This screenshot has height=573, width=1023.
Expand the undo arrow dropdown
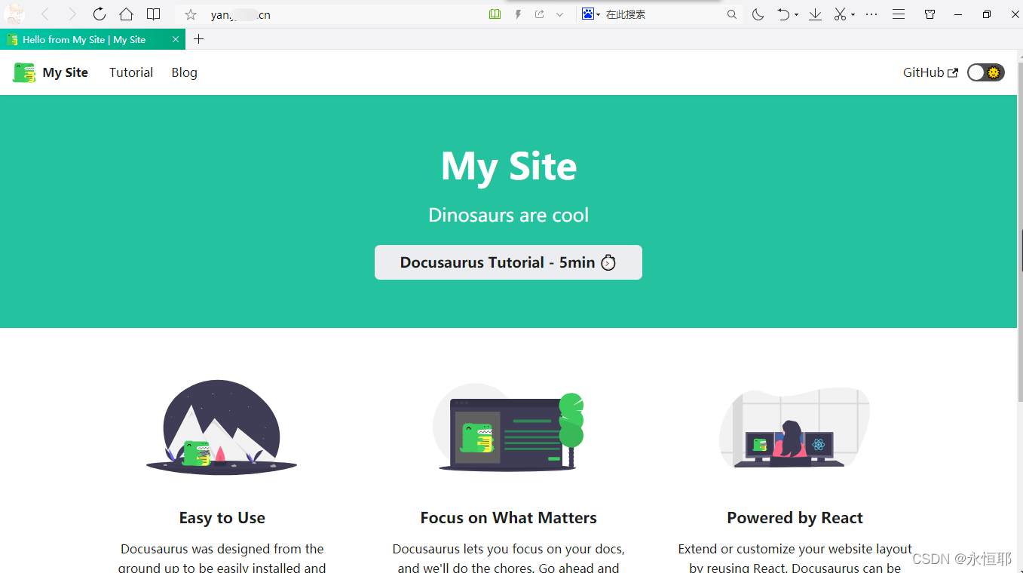(x=797, y=15)
